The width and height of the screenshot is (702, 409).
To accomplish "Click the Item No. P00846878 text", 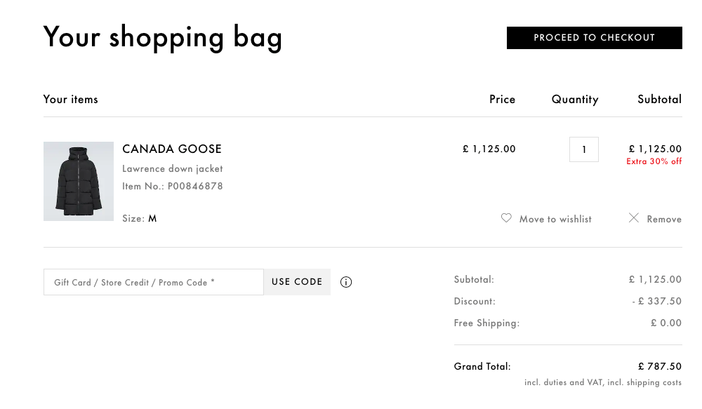I will [173, 187].
